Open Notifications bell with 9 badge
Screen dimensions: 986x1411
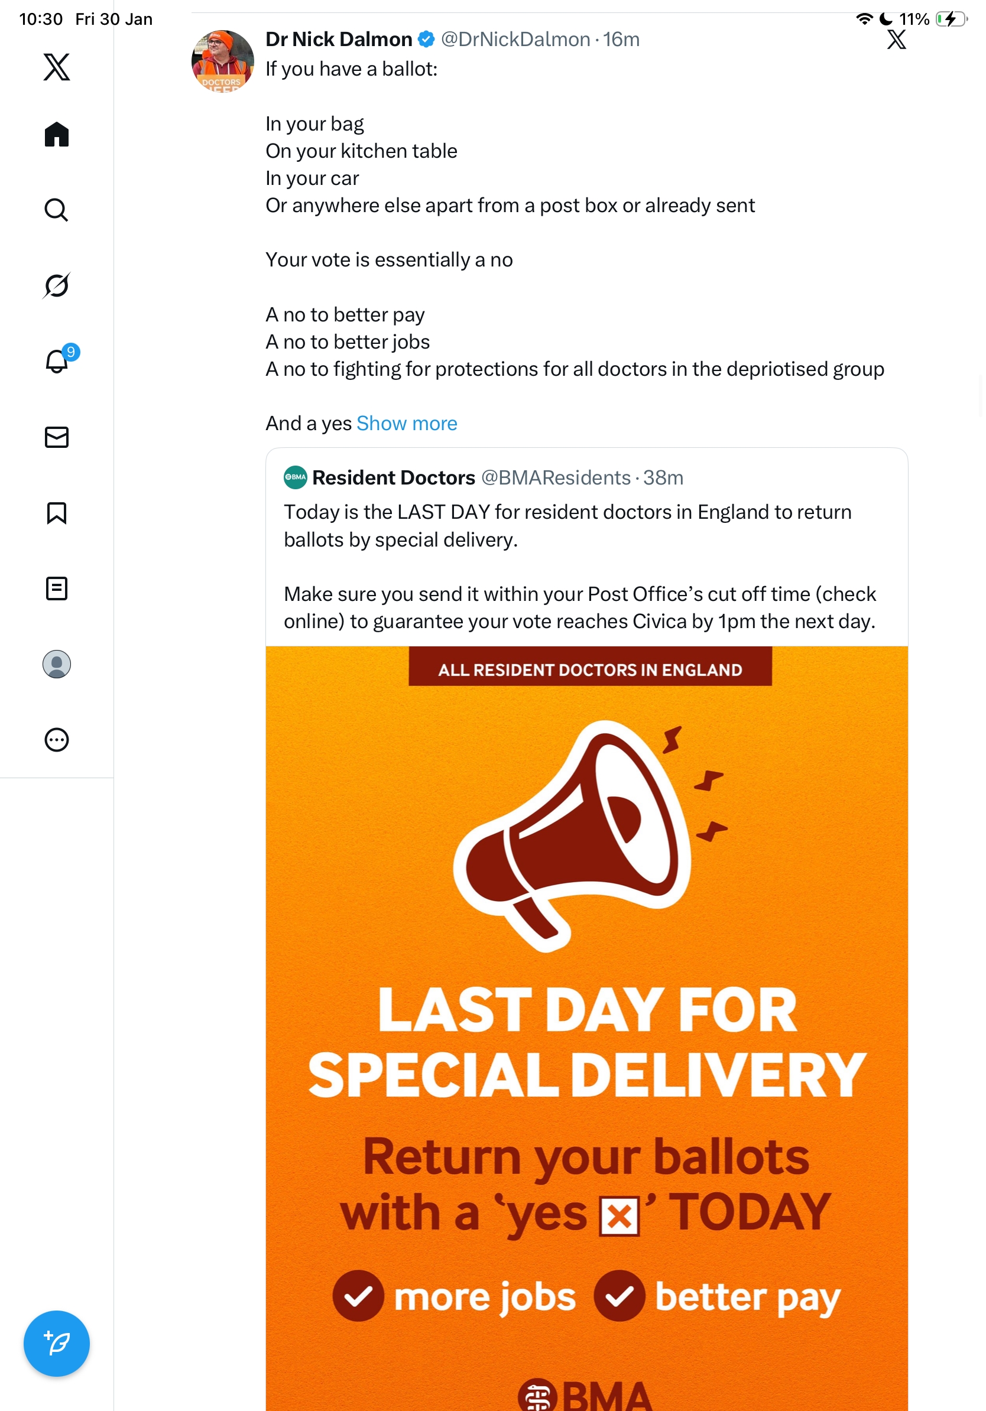(57, 361)
